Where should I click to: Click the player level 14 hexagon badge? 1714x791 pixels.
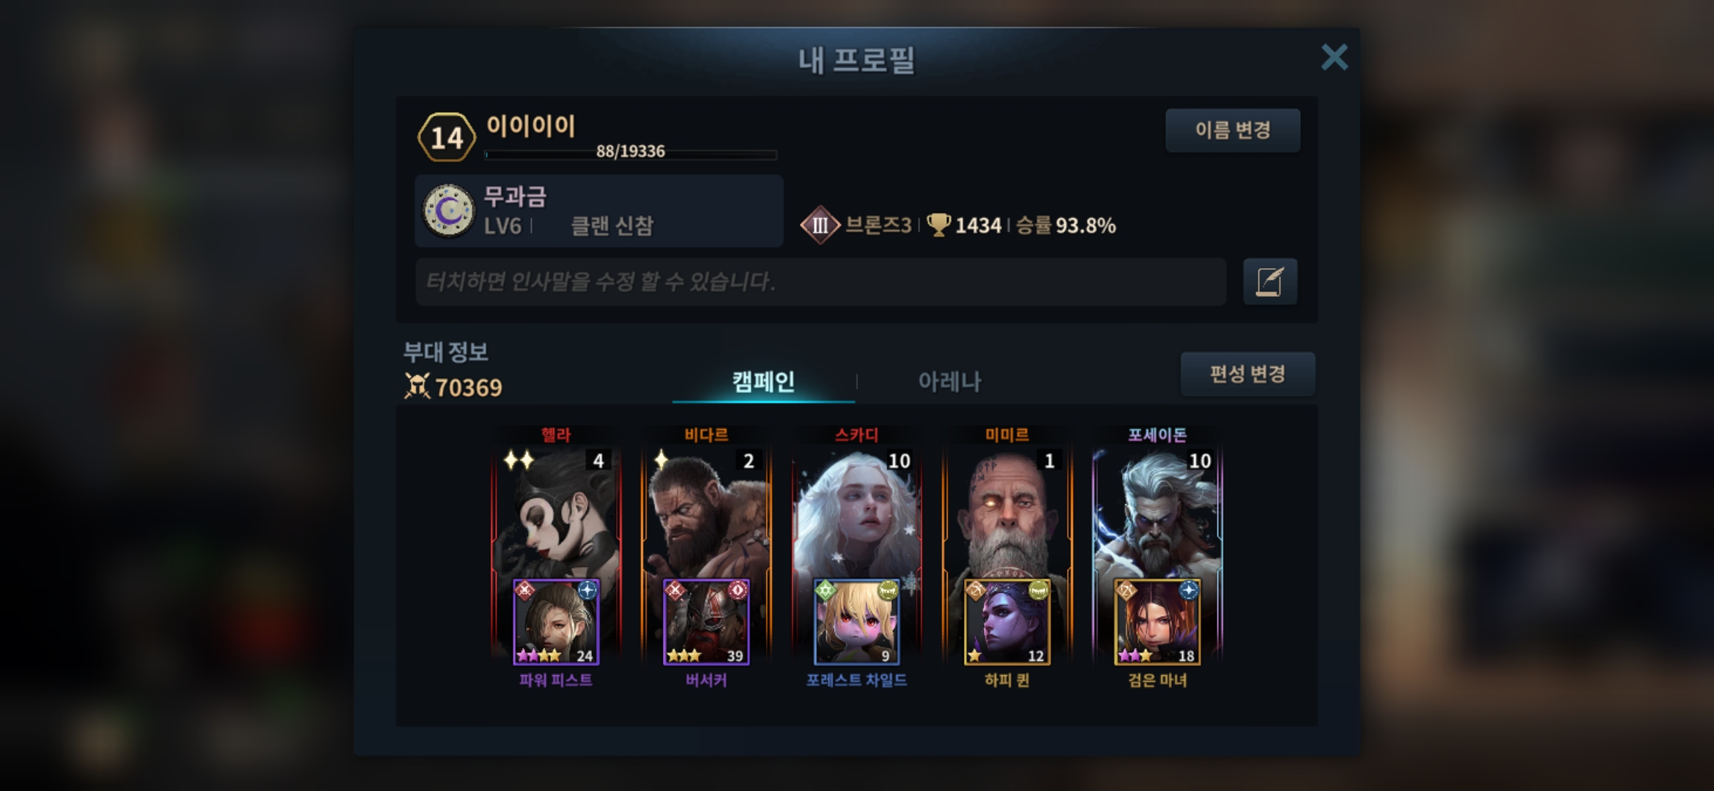(x=447, y=137)
